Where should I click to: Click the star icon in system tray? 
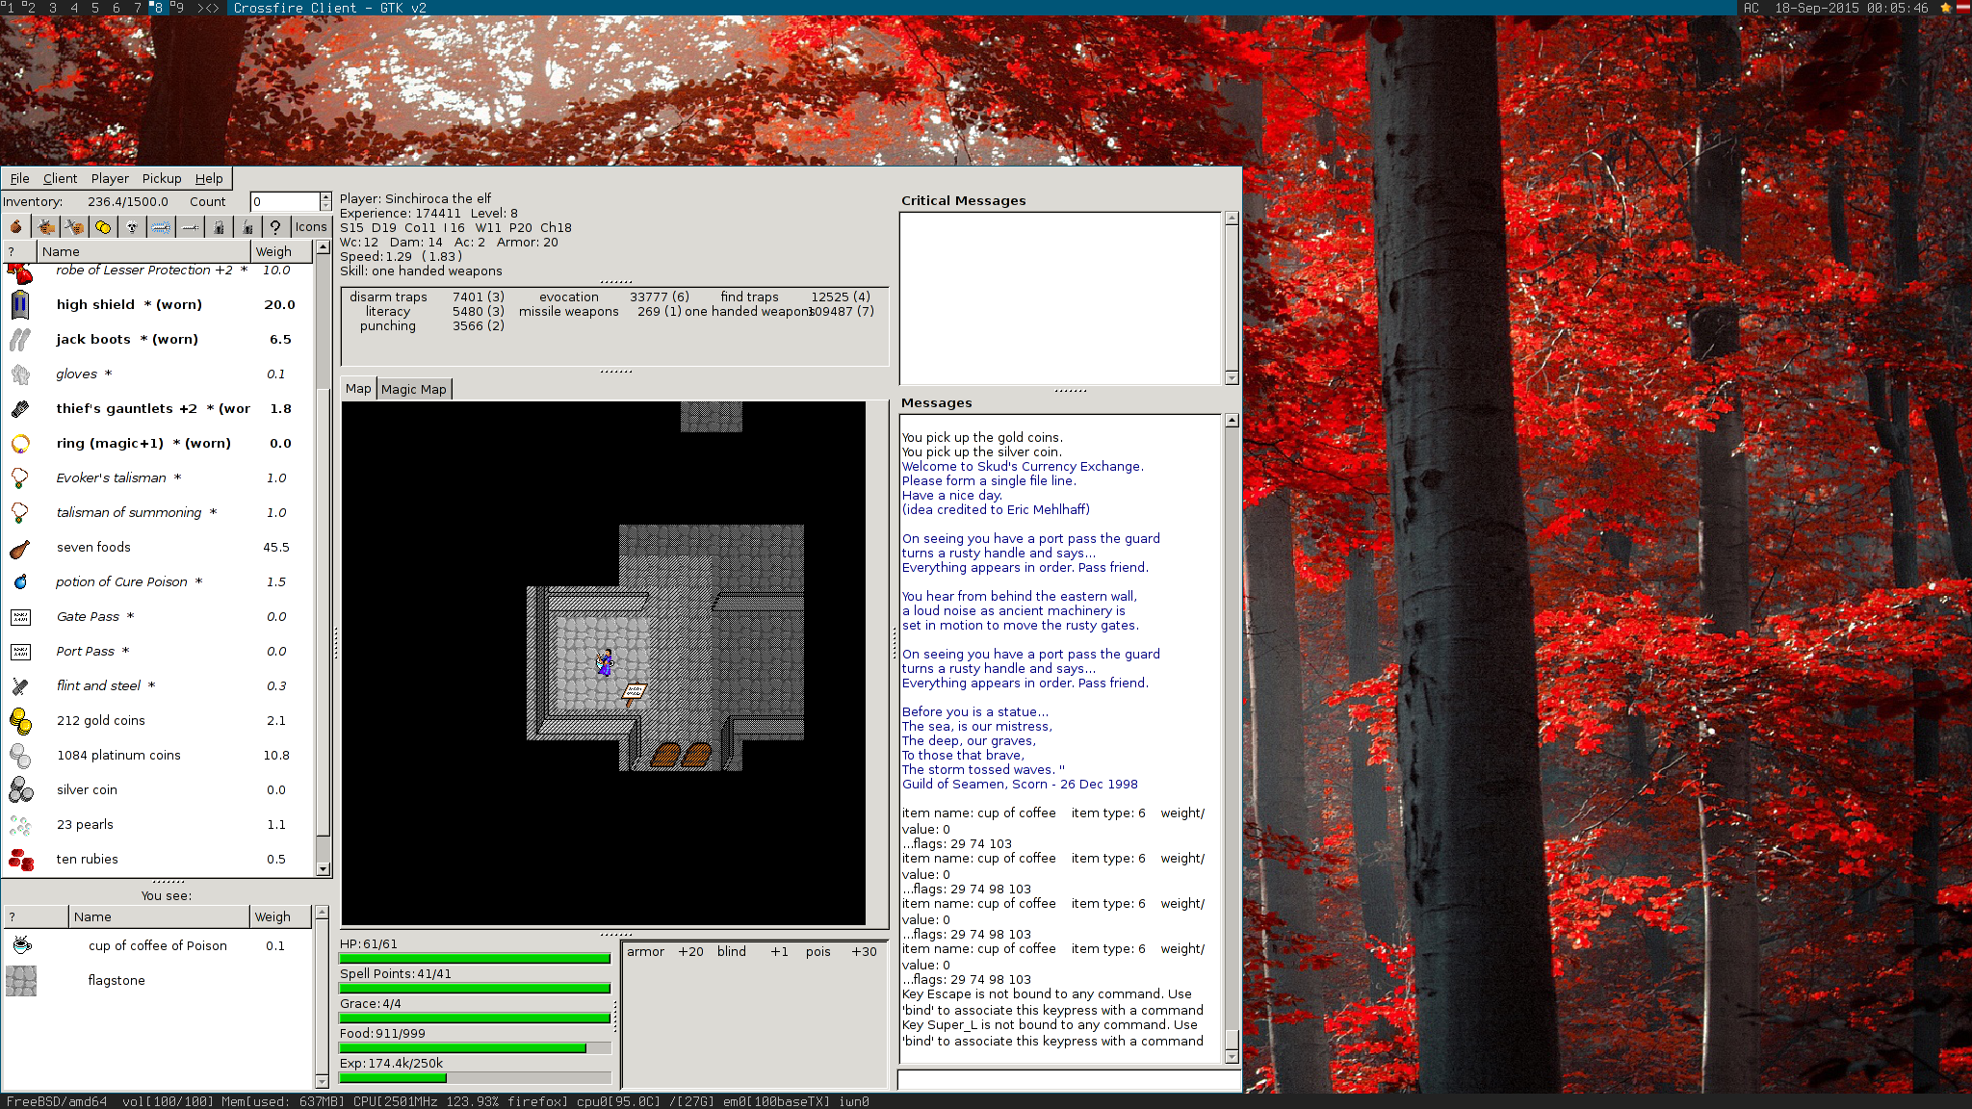[1945, 8]
